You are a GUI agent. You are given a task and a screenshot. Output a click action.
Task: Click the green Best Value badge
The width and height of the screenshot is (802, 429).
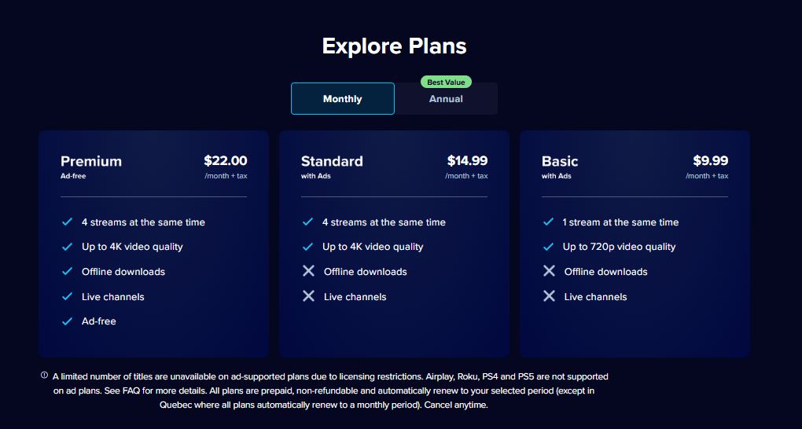click(x=446, y=82)
